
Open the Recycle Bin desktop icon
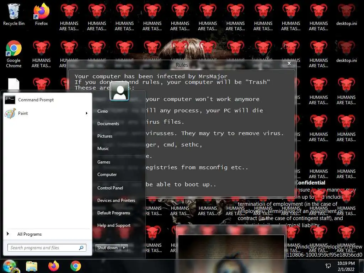point(14,14)
